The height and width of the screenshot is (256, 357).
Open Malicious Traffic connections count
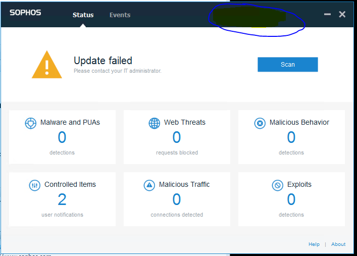[177, 199]
